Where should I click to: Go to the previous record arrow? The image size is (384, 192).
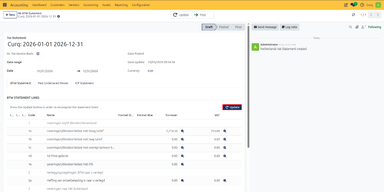[371, 15]
